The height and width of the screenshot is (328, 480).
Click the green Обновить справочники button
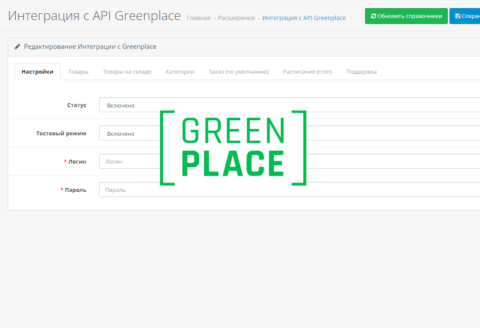point(406,16)
